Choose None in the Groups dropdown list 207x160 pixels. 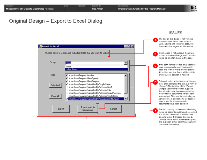click(x=96, y=67)
